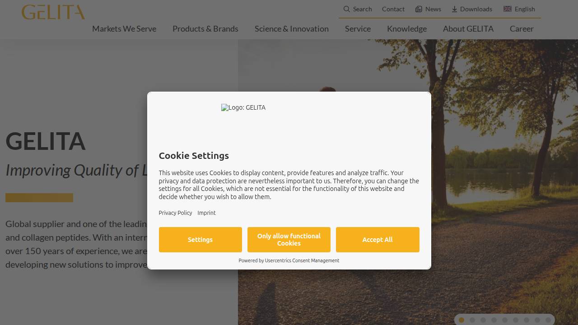Open the Science & Innovation menu
Screen dimensions: 578x325
(292, 29)
